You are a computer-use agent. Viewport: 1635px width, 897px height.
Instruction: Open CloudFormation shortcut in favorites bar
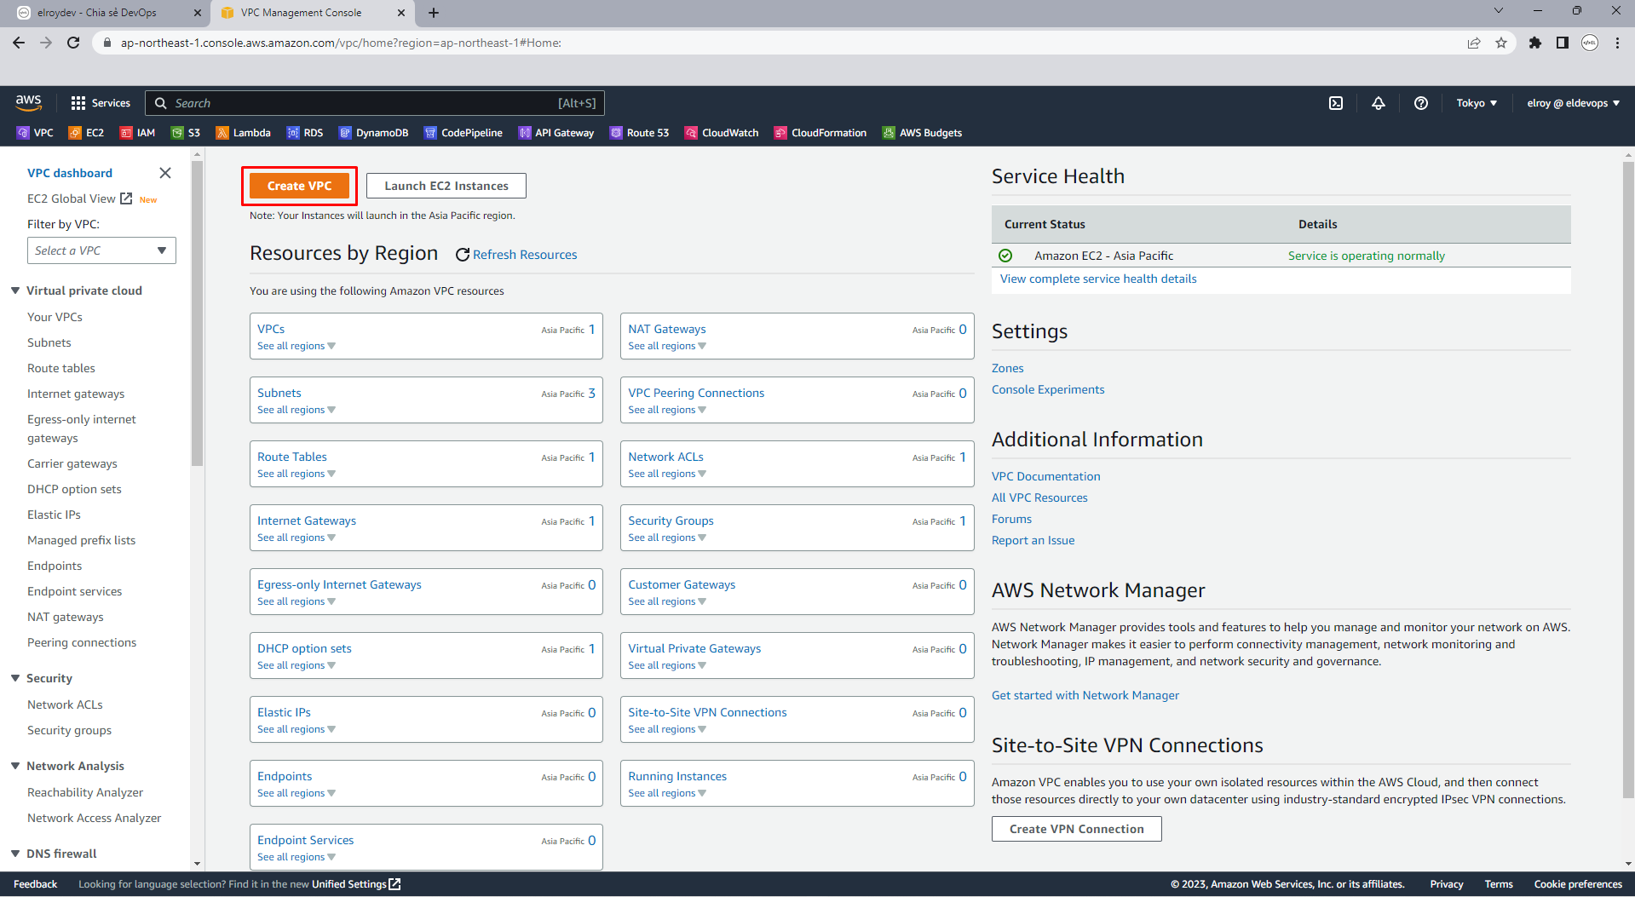(820, 133)
